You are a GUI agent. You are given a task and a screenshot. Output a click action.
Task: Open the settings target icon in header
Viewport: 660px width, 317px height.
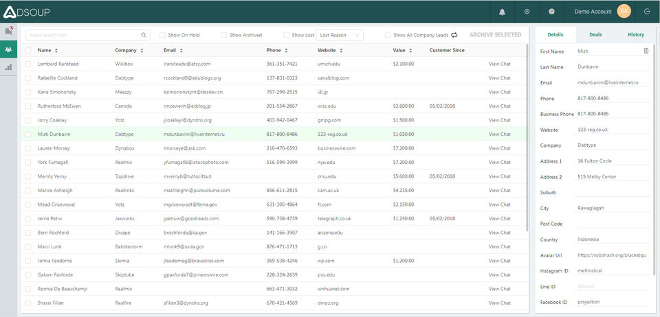[x=527, y=12]
